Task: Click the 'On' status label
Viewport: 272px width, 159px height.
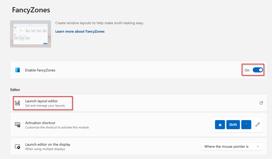Action: click(247, 70)
